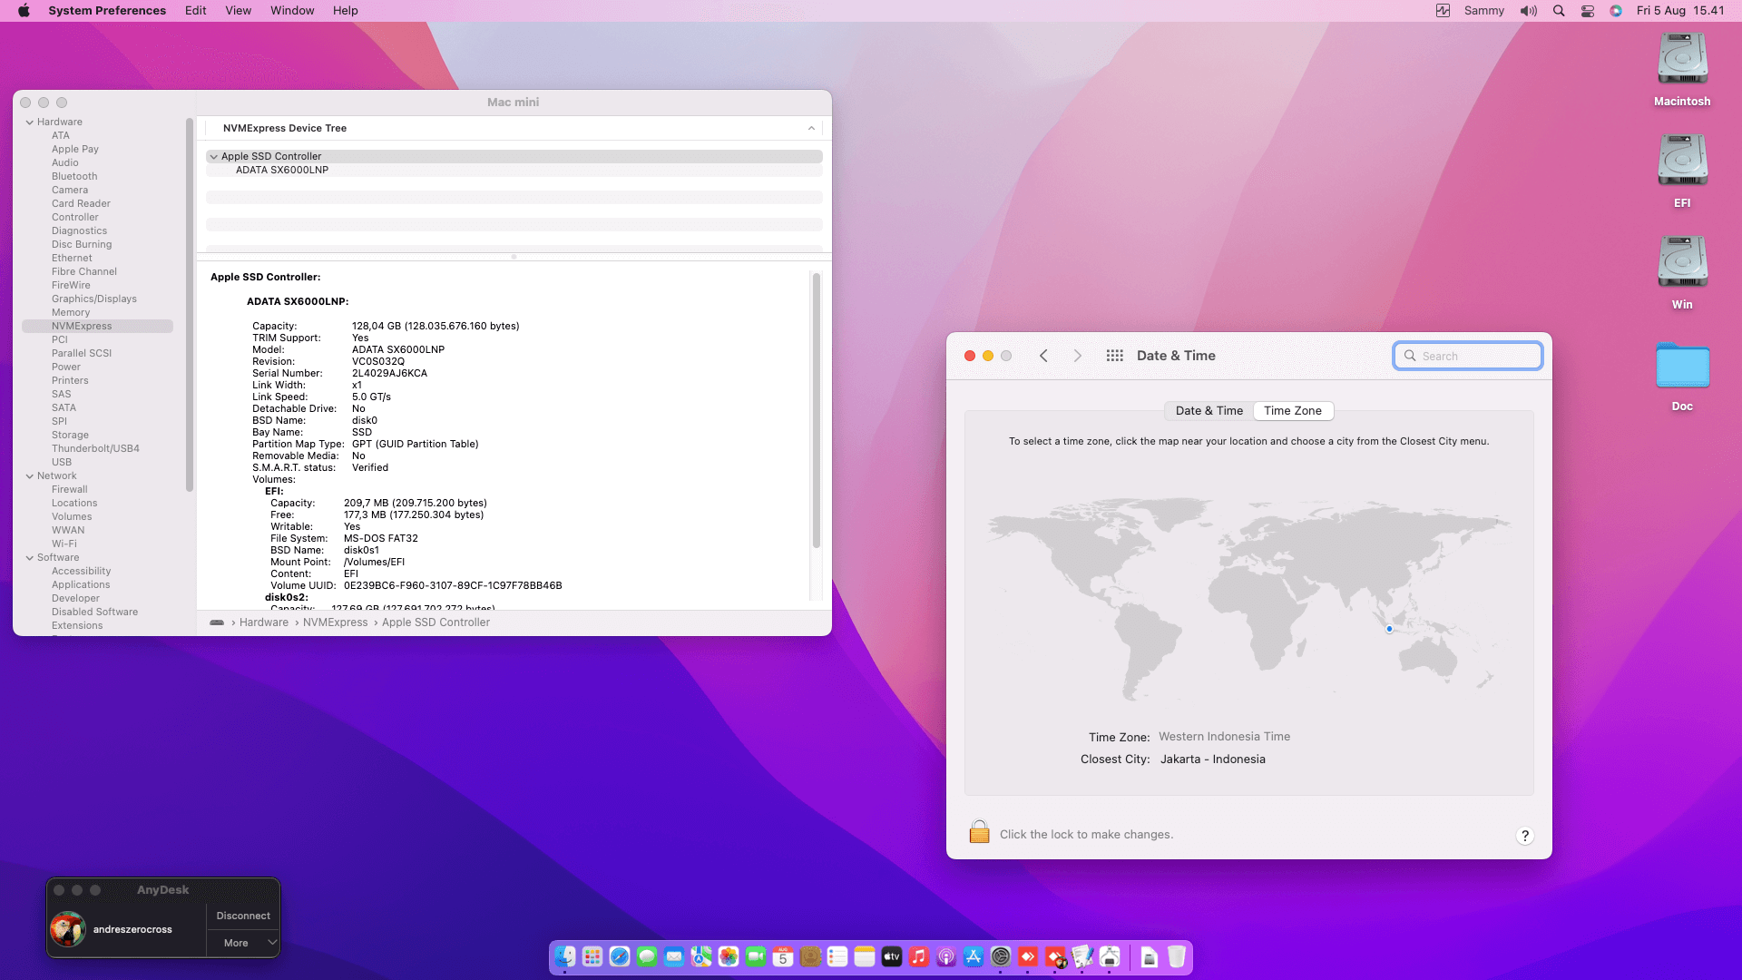
Task: Open the help question mark button
Action: pos(1525,836)
